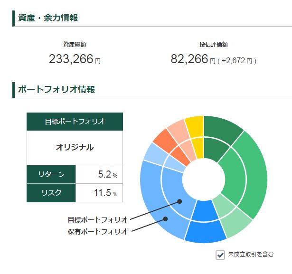This screenshot has height=274, width=292.
Task: Click the ポートフォリオ情報 section heading
Action: pyautogui.click(x=57, y=90)
